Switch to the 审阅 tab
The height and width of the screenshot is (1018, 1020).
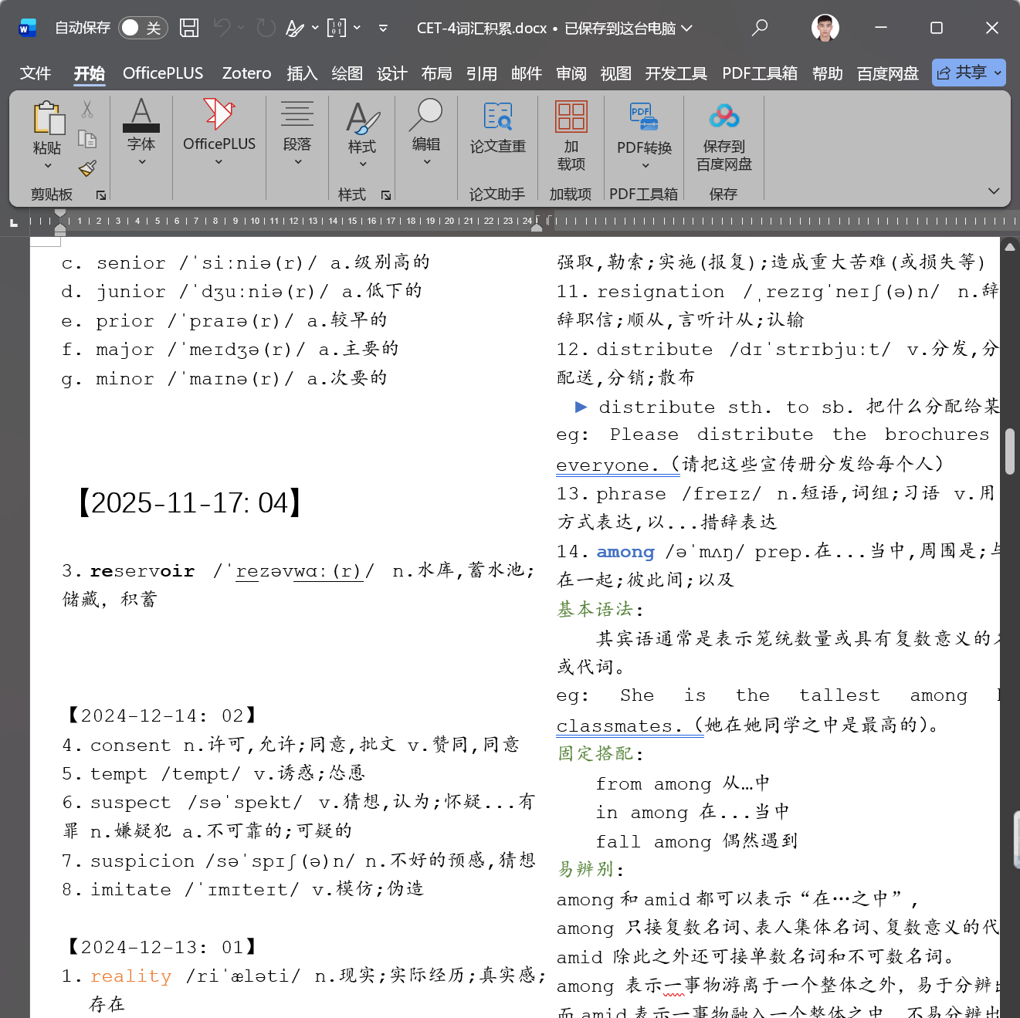[571, 73]
